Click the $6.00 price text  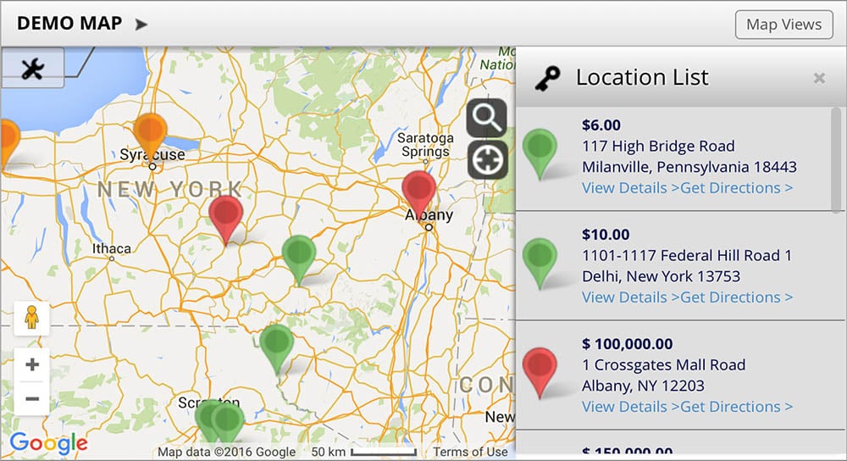pos(601,125)
